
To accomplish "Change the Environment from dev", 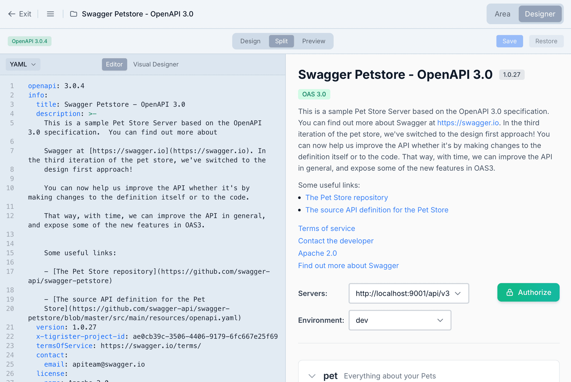I will 400,320.
